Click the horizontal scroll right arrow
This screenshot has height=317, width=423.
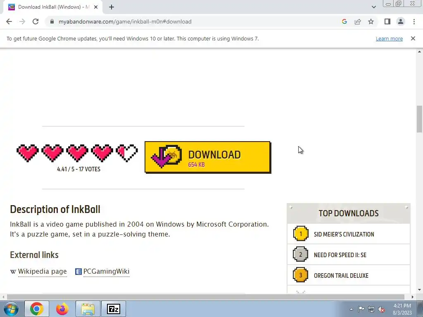point(413,297)
